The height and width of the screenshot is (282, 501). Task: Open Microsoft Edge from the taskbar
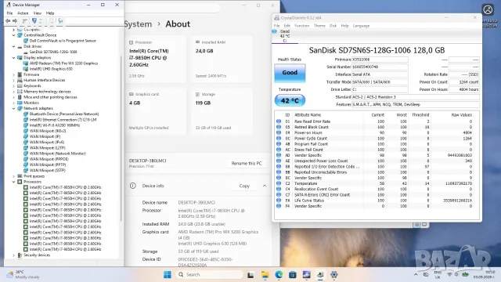click(279, 275)
